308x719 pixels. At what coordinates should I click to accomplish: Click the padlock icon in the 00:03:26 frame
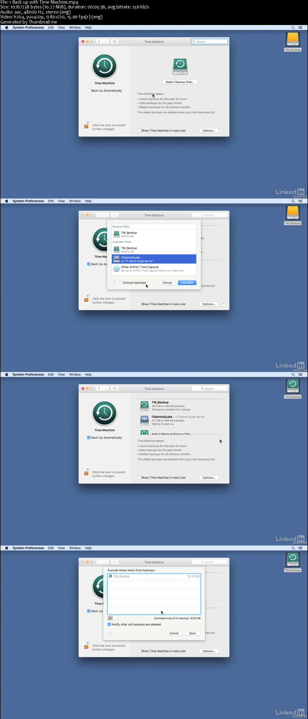(x=87, y=472)
